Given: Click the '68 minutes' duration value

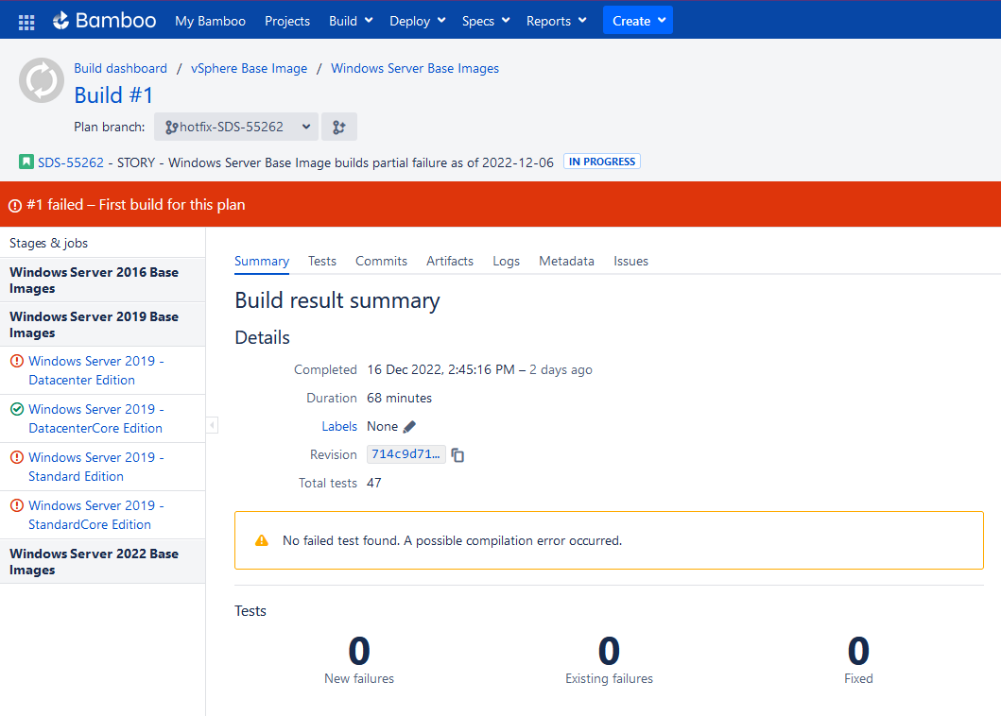Looking at the screenshot, I should pyautogui.click(x=400, y=399).
